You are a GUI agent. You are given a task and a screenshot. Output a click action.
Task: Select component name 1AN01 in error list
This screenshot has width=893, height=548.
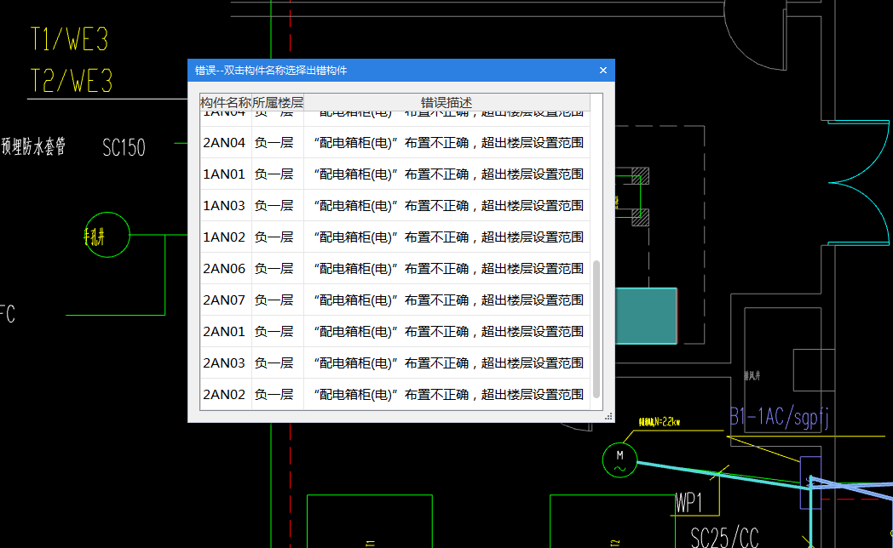[x=224, y=174]
